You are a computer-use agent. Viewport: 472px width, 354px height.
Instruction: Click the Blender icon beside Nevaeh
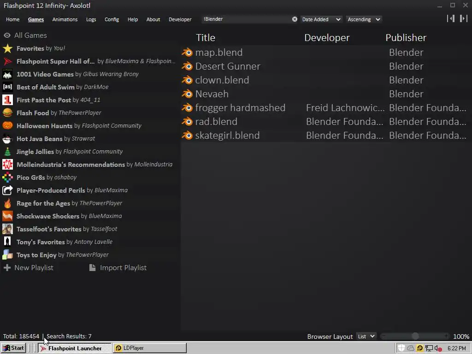click(x=187, y=94)
